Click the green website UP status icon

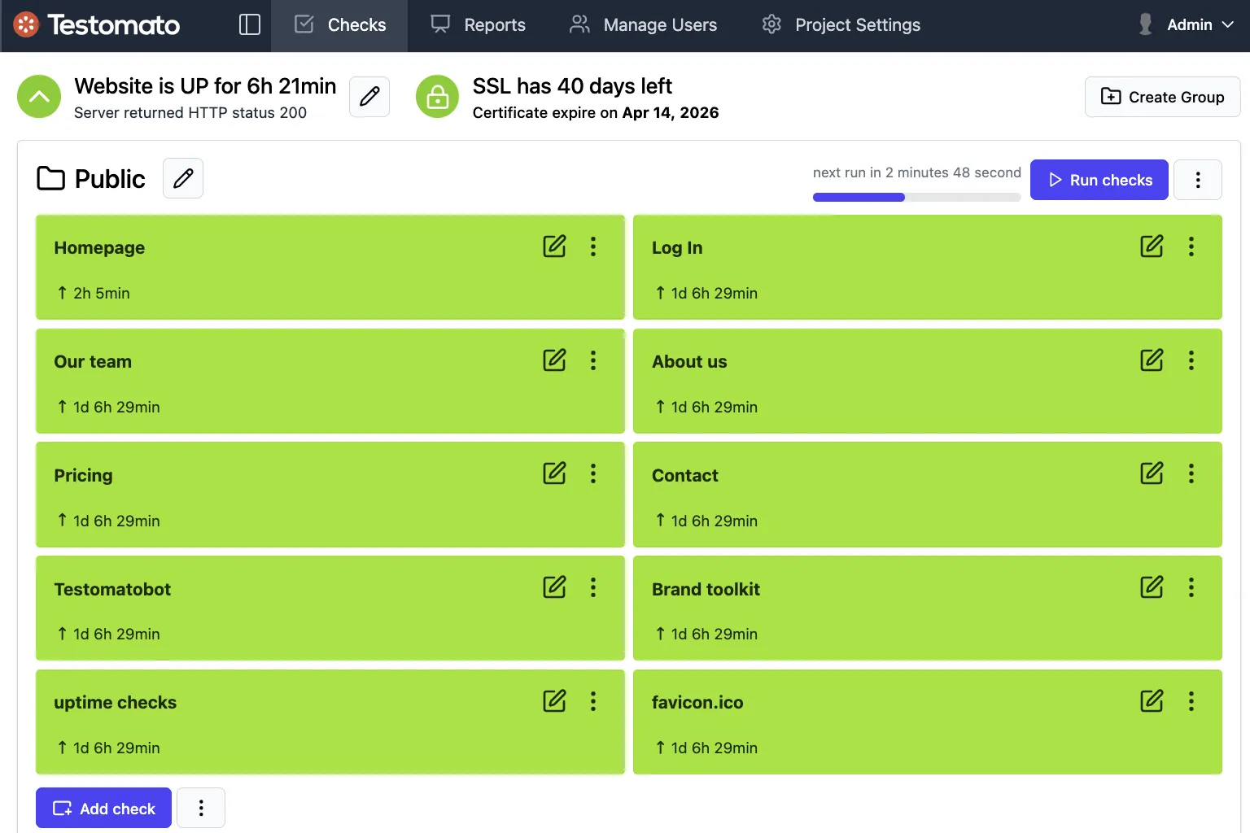point(39,97)
